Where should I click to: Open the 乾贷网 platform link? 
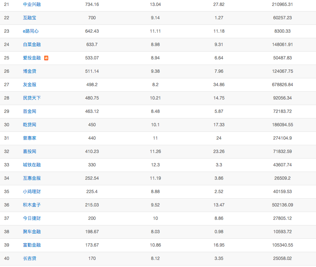pos(30,125)
